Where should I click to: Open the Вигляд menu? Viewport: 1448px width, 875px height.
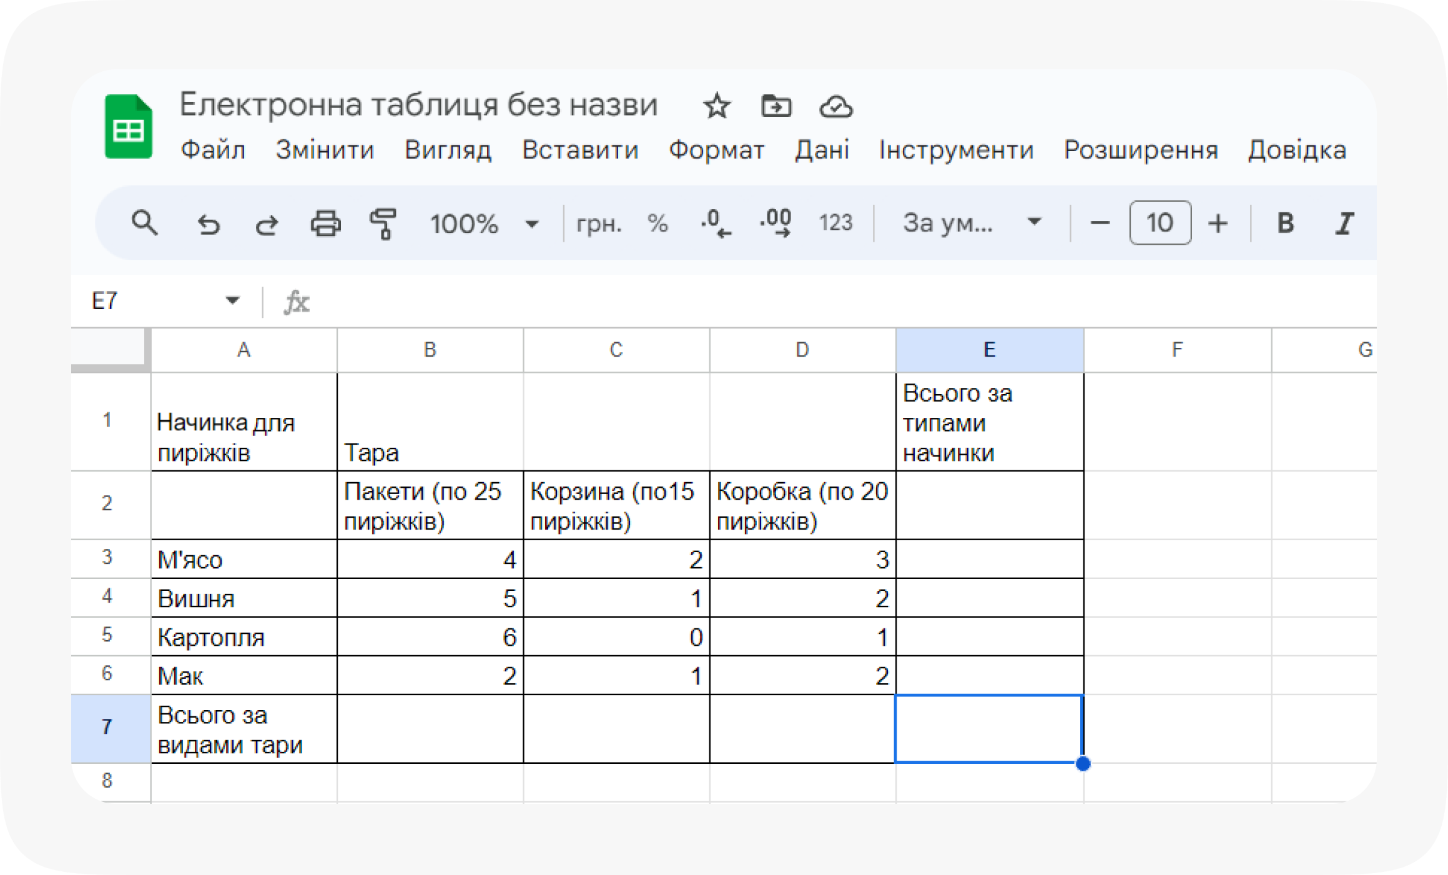448,150
